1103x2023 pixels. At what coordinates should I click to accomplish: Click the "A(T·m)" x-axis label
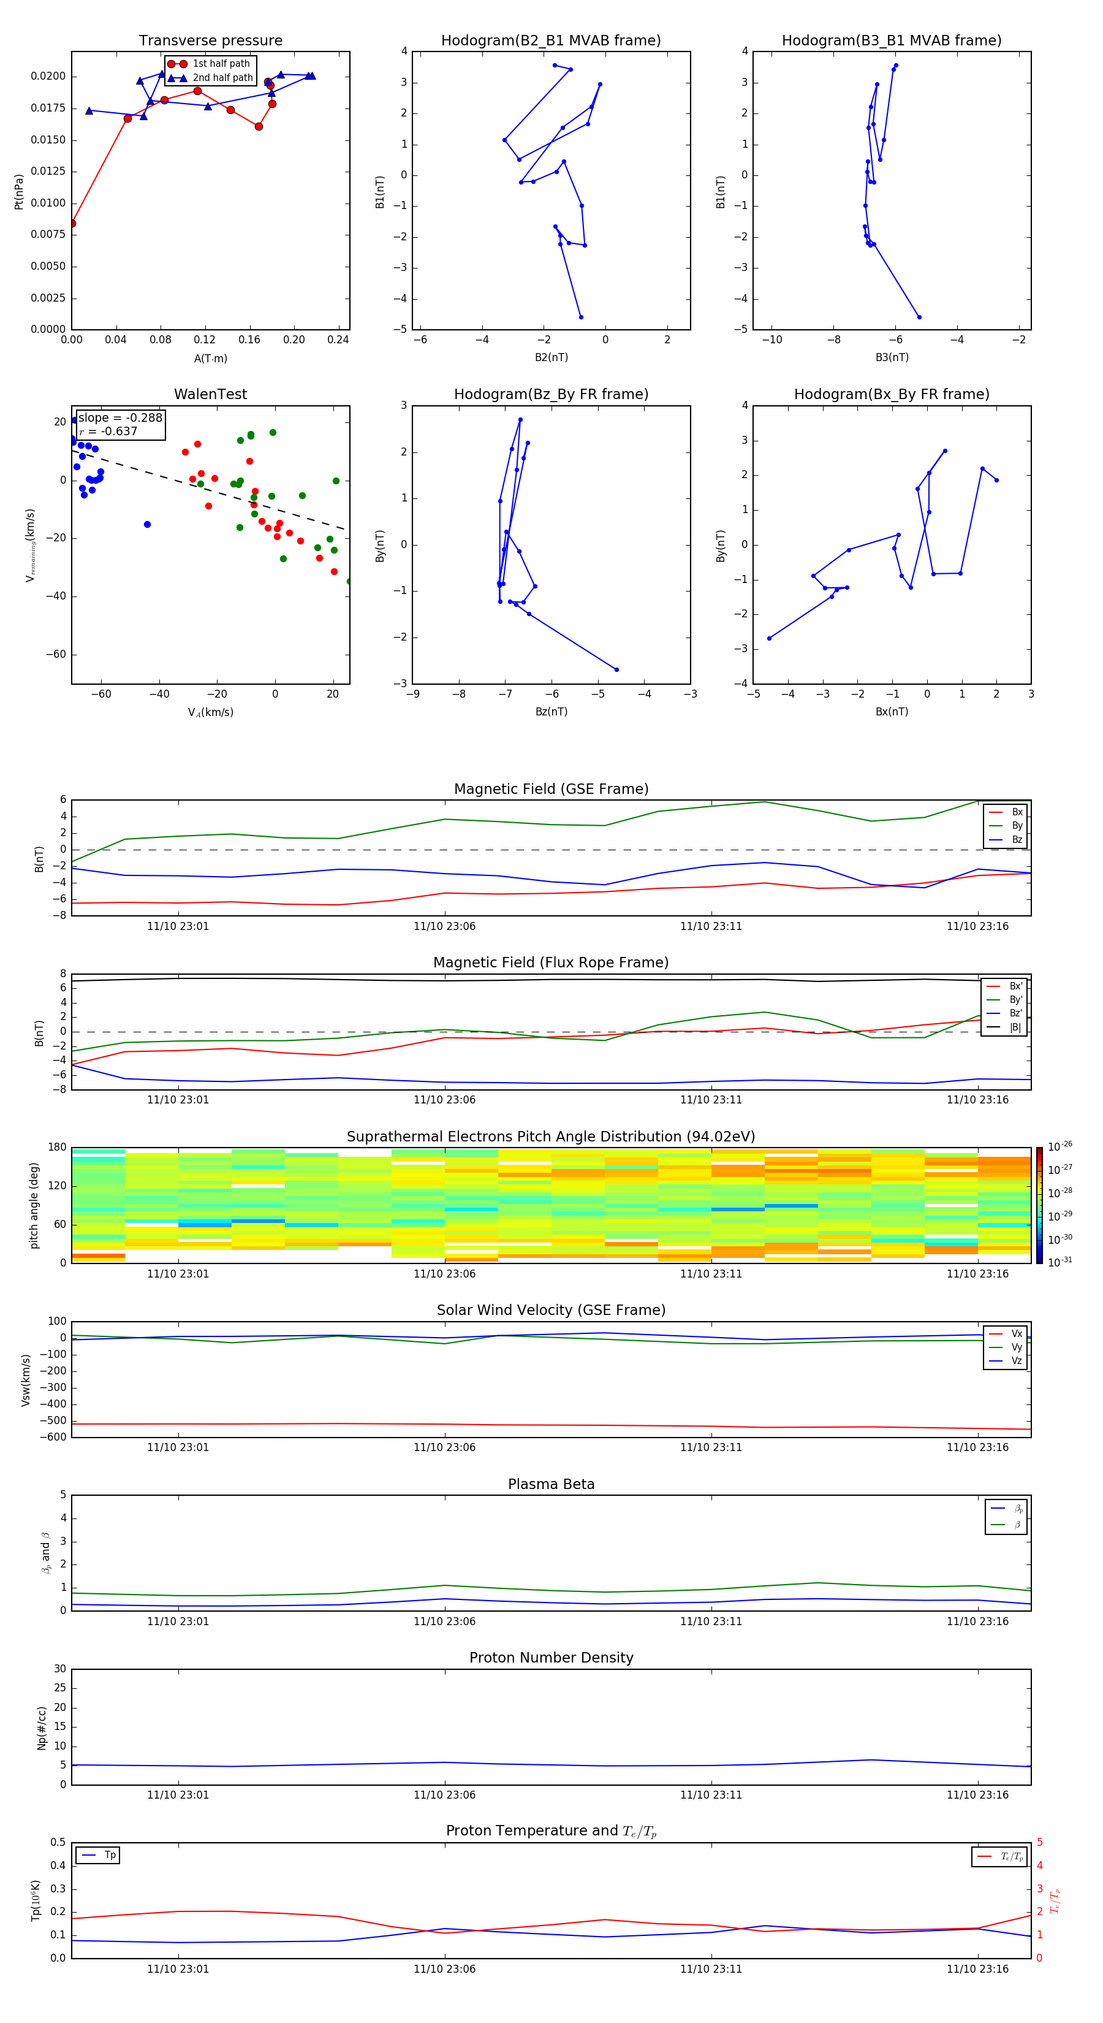210,359
